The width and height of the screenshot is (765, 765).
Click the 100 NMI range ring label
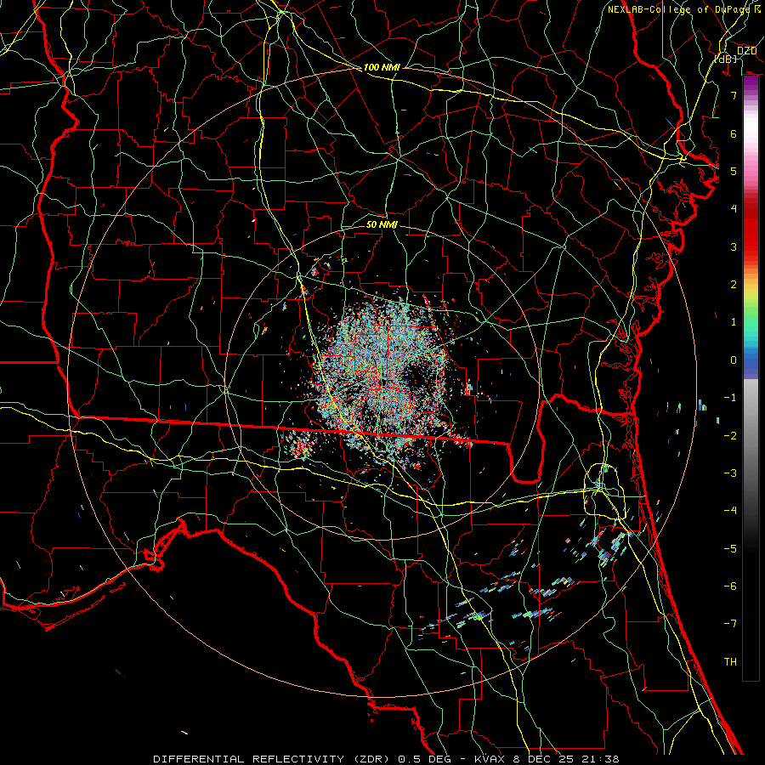(x=382, y=67)
